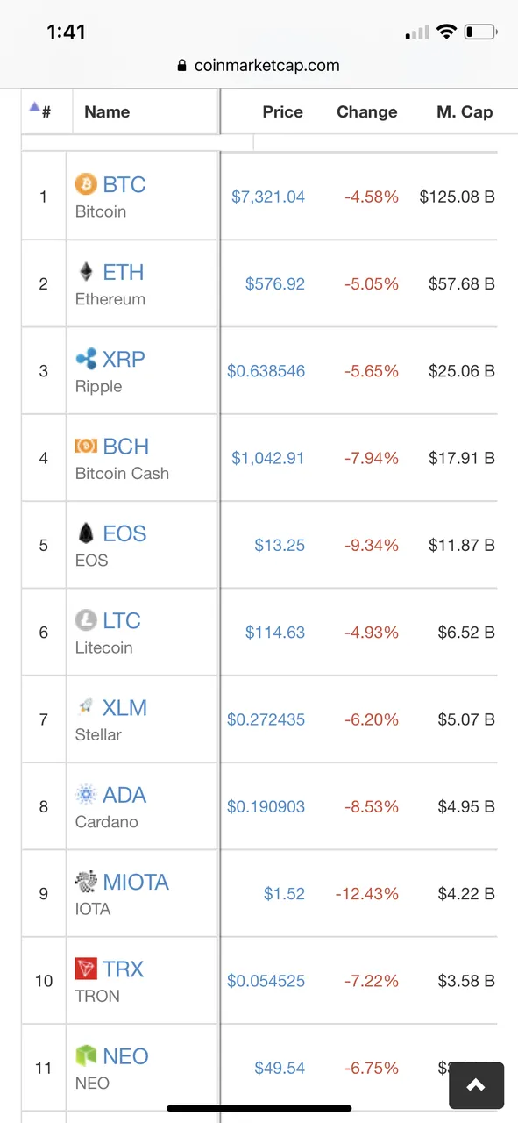518x1123 pixels.
Task: Tap the scroll-to-top arrow button
Action: tap(476, 1086)
